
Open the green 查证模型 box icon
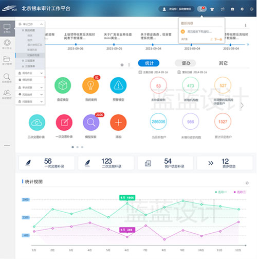[63, 85]
